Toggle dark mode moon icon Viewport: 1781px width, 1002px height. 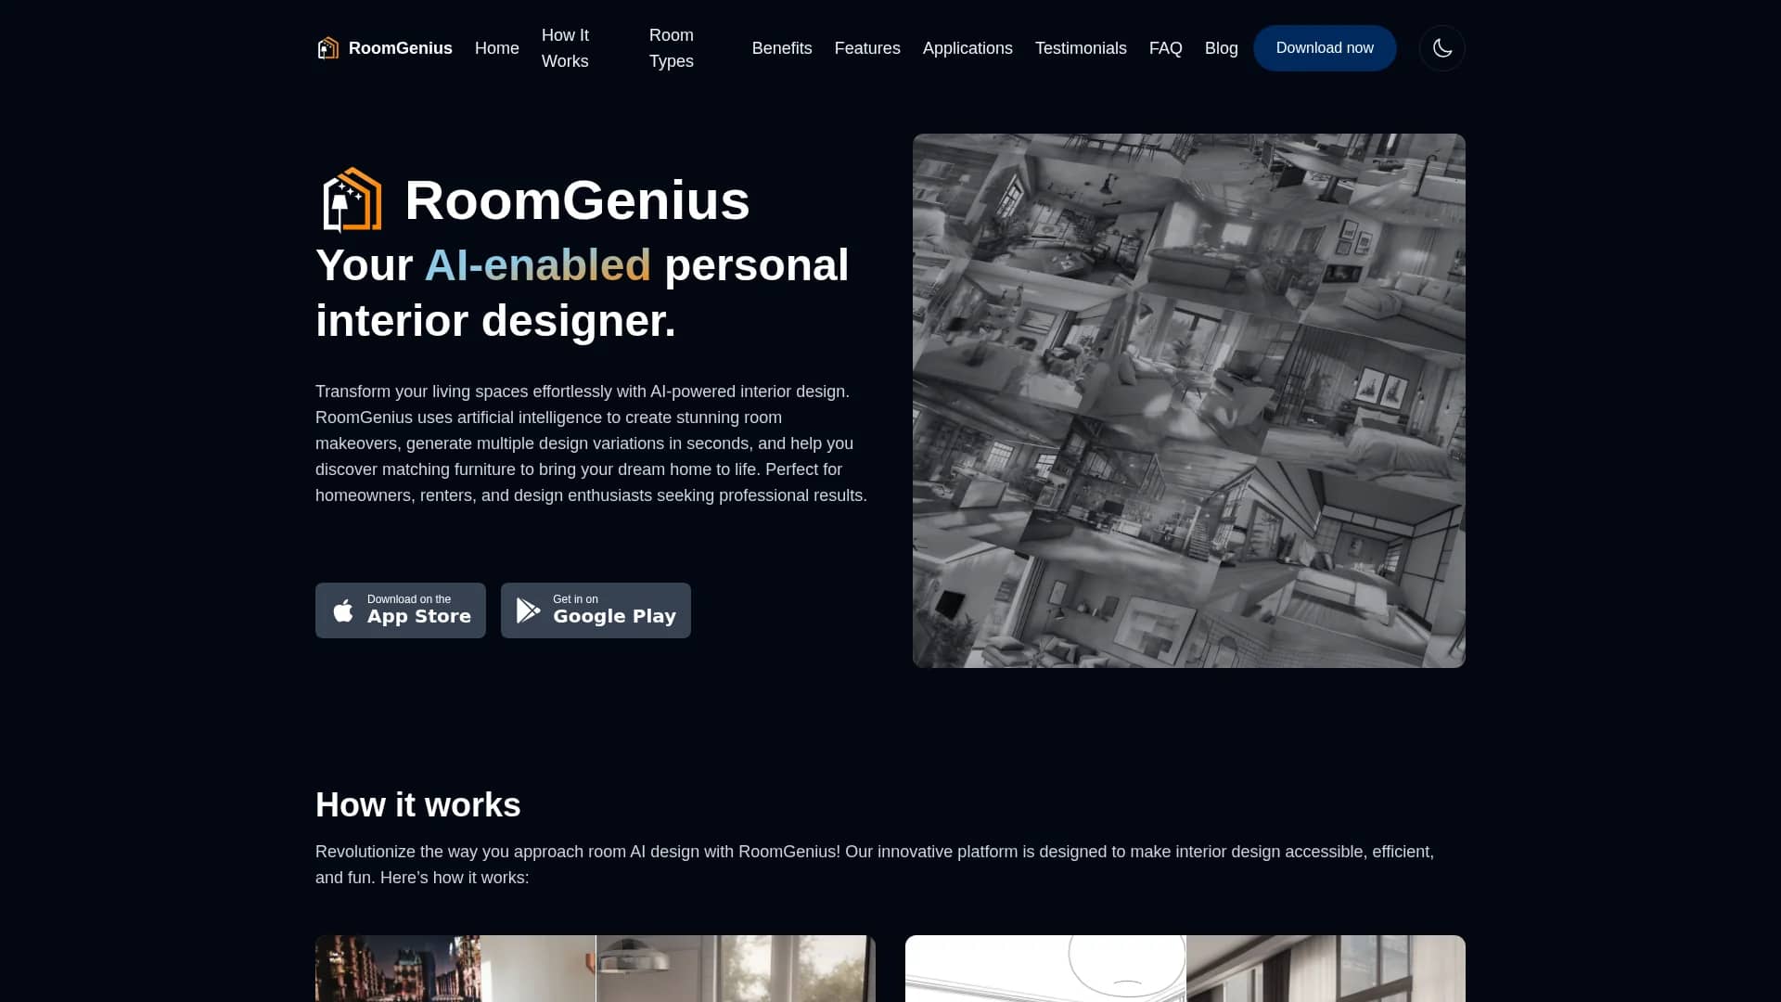(x=1441, y=48)
